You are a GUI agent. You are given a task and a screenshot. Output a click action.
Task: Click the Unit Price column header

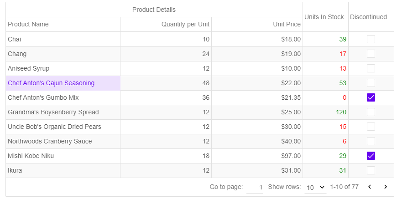pyautogui.click(x=287, y=24)
